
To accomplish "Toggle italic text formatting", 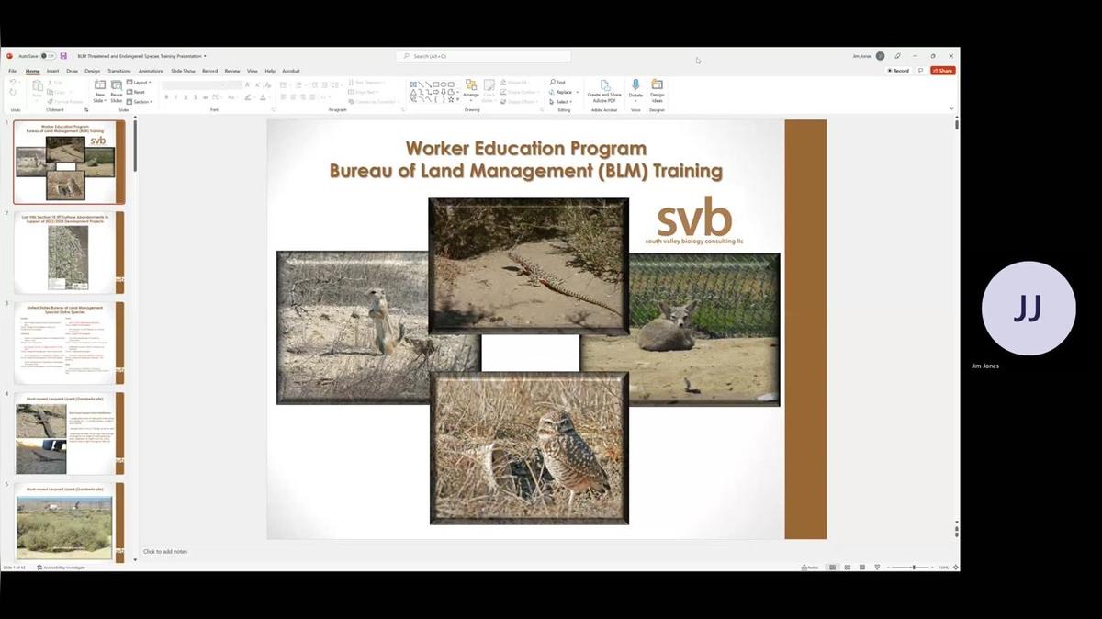I will (176, 96).
